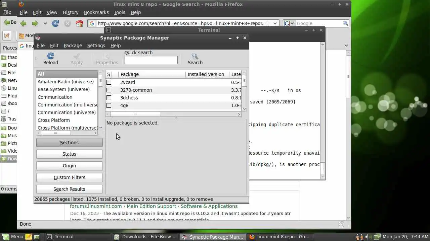The width and height of the screenshot is (430, 241).
Task: Click the Search Results button
Action: (69, 189)
